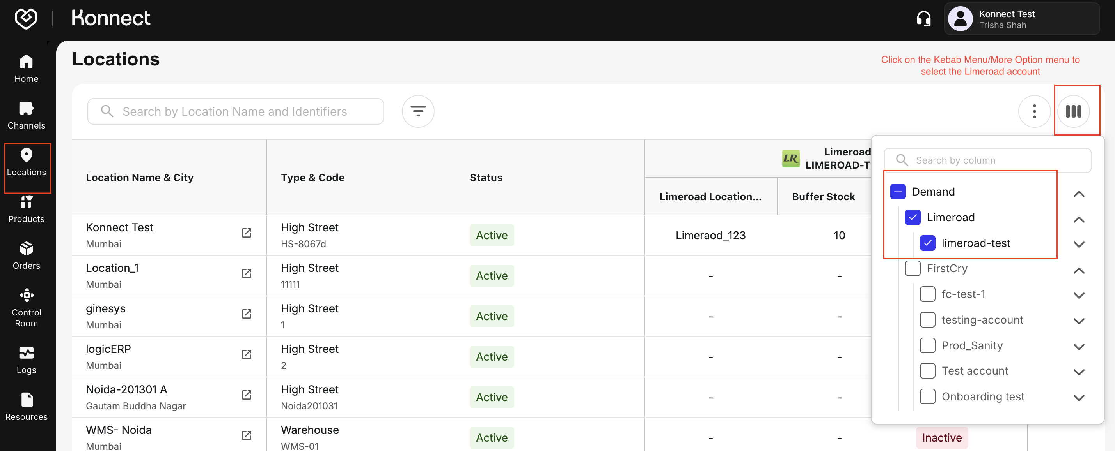Open Location_1 external link icon

pyautogui.click(x=246, y=273)
